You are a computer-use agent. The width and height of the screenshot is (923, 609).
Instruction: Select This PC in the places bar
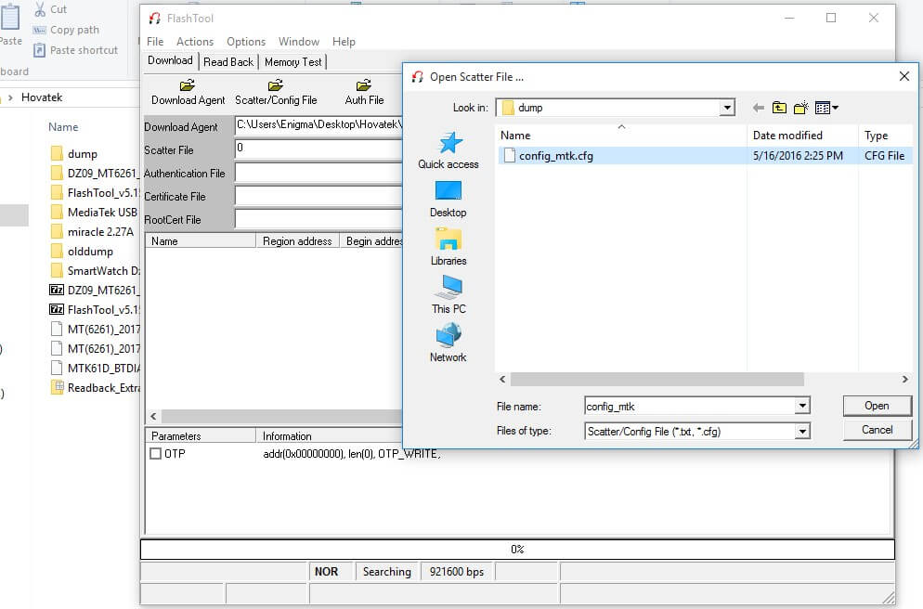point(448,296)
